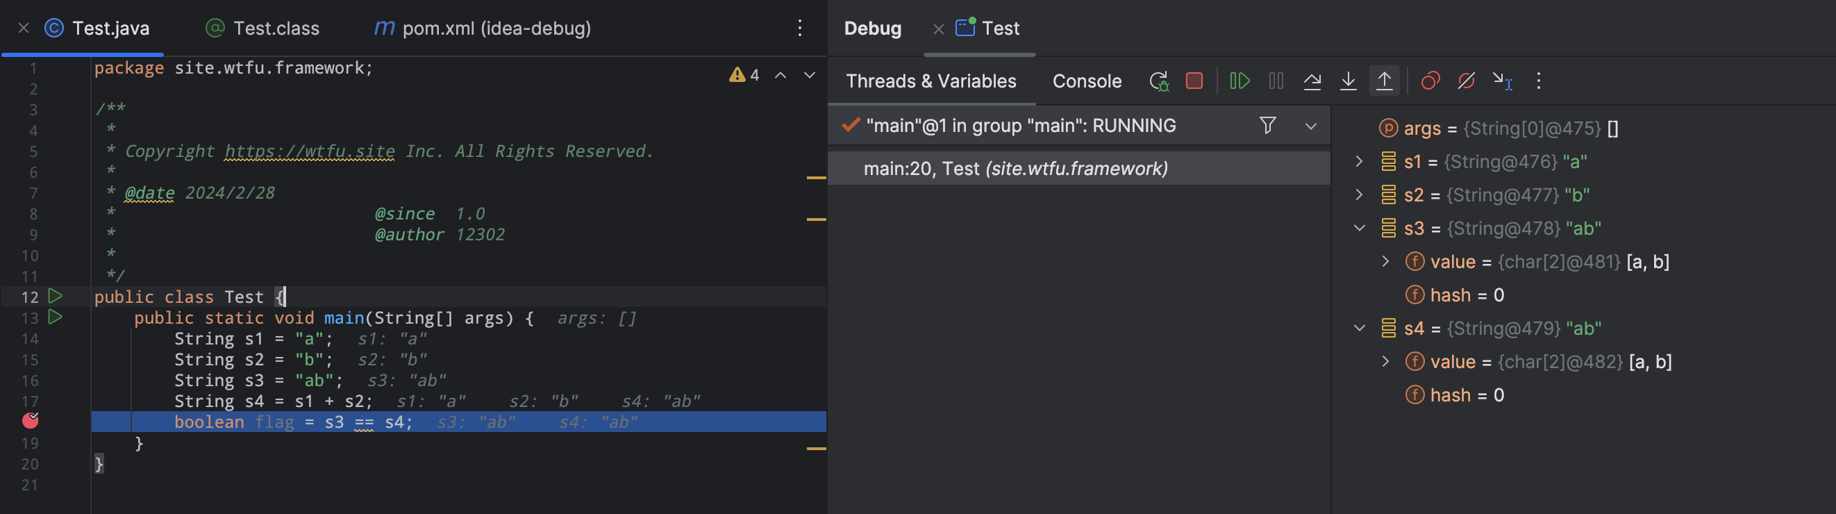
Task: Expand the s1 variable node
Action: (x=1359, y=162)
